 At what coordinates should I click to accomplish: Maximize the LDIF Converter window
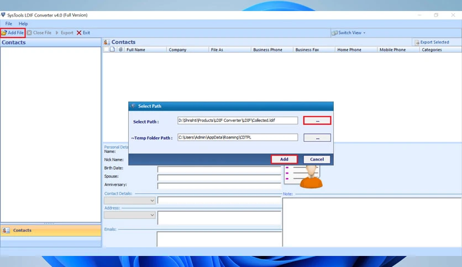[x=436, y=15]
